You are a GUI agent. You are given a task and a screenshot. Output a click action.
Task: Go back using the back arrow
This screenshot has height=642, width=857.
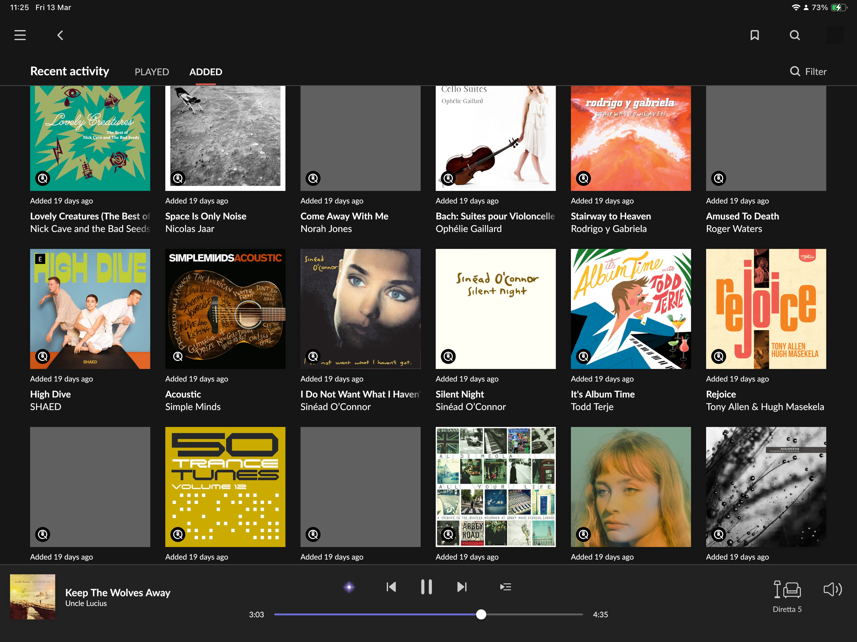coord(60,35)
